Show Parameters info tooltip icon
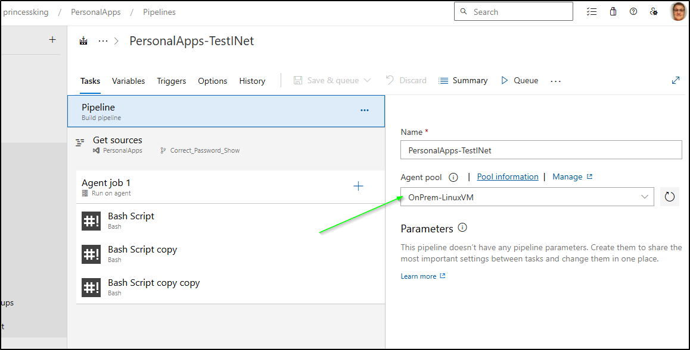 pyautogui.click(x=462, y=228)
